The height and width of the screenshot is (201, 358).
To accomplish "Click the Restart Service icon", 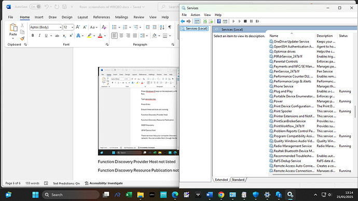I will pos(257,21).
